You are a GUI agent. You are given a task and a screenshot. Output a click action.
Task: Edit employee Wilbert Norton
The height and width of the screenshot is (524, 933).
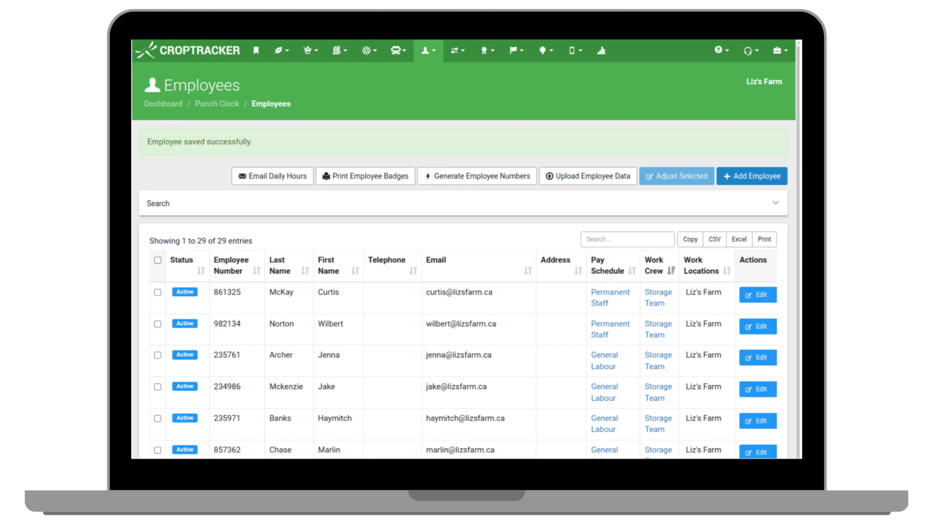coord(758,326)
